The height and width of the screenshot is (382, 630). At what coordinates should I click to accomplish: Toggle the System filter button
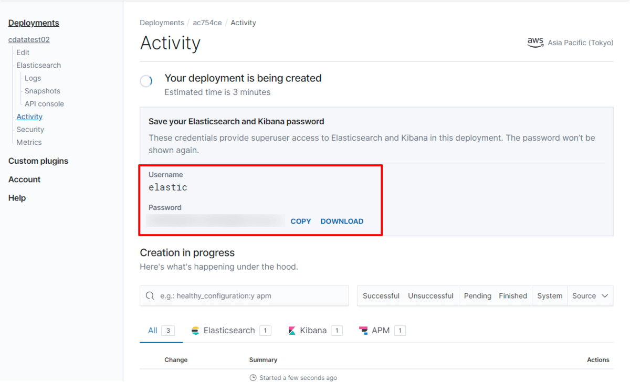[x=550, y=296]
